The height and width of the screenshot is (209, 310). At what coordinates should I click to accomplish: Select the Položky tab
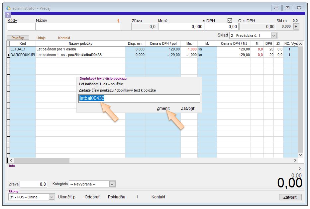point(18,38)
